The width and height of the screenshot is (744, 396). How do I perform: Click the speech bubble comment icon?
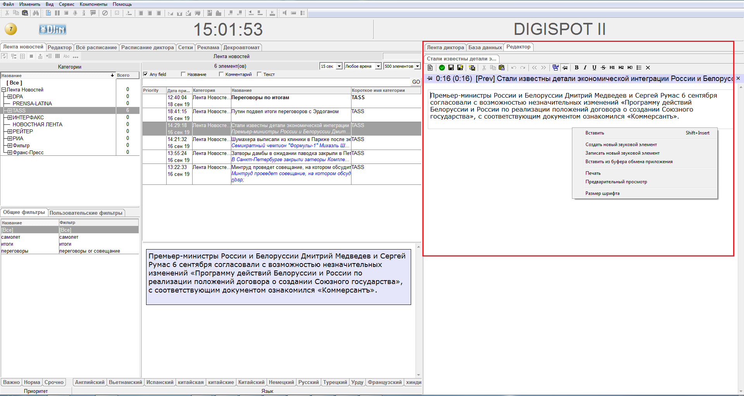(93, 13)
